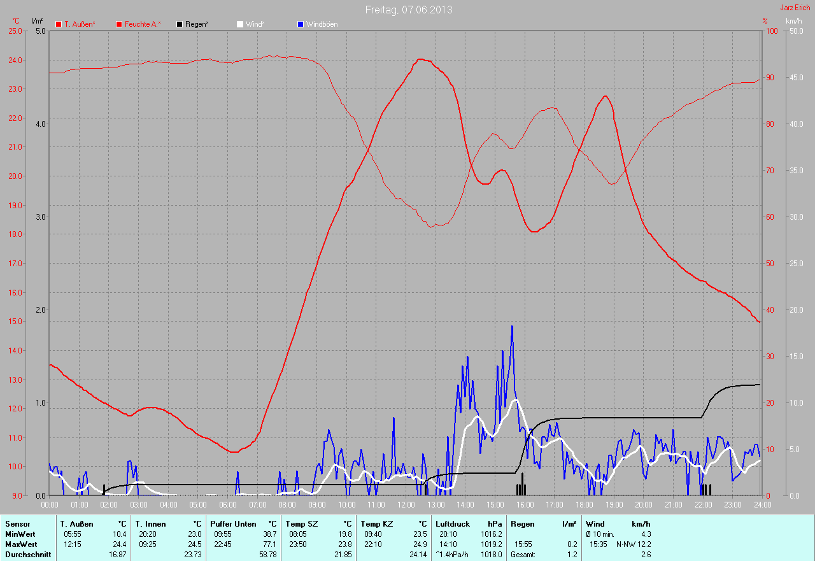The image size is (815, 561).
Task: Click the red T. Außen legend square
Action: (59, 24)
